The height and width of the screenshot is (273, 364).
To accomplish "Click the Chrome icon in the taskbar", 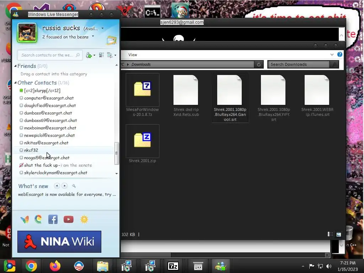I will [x=31, y=266].
